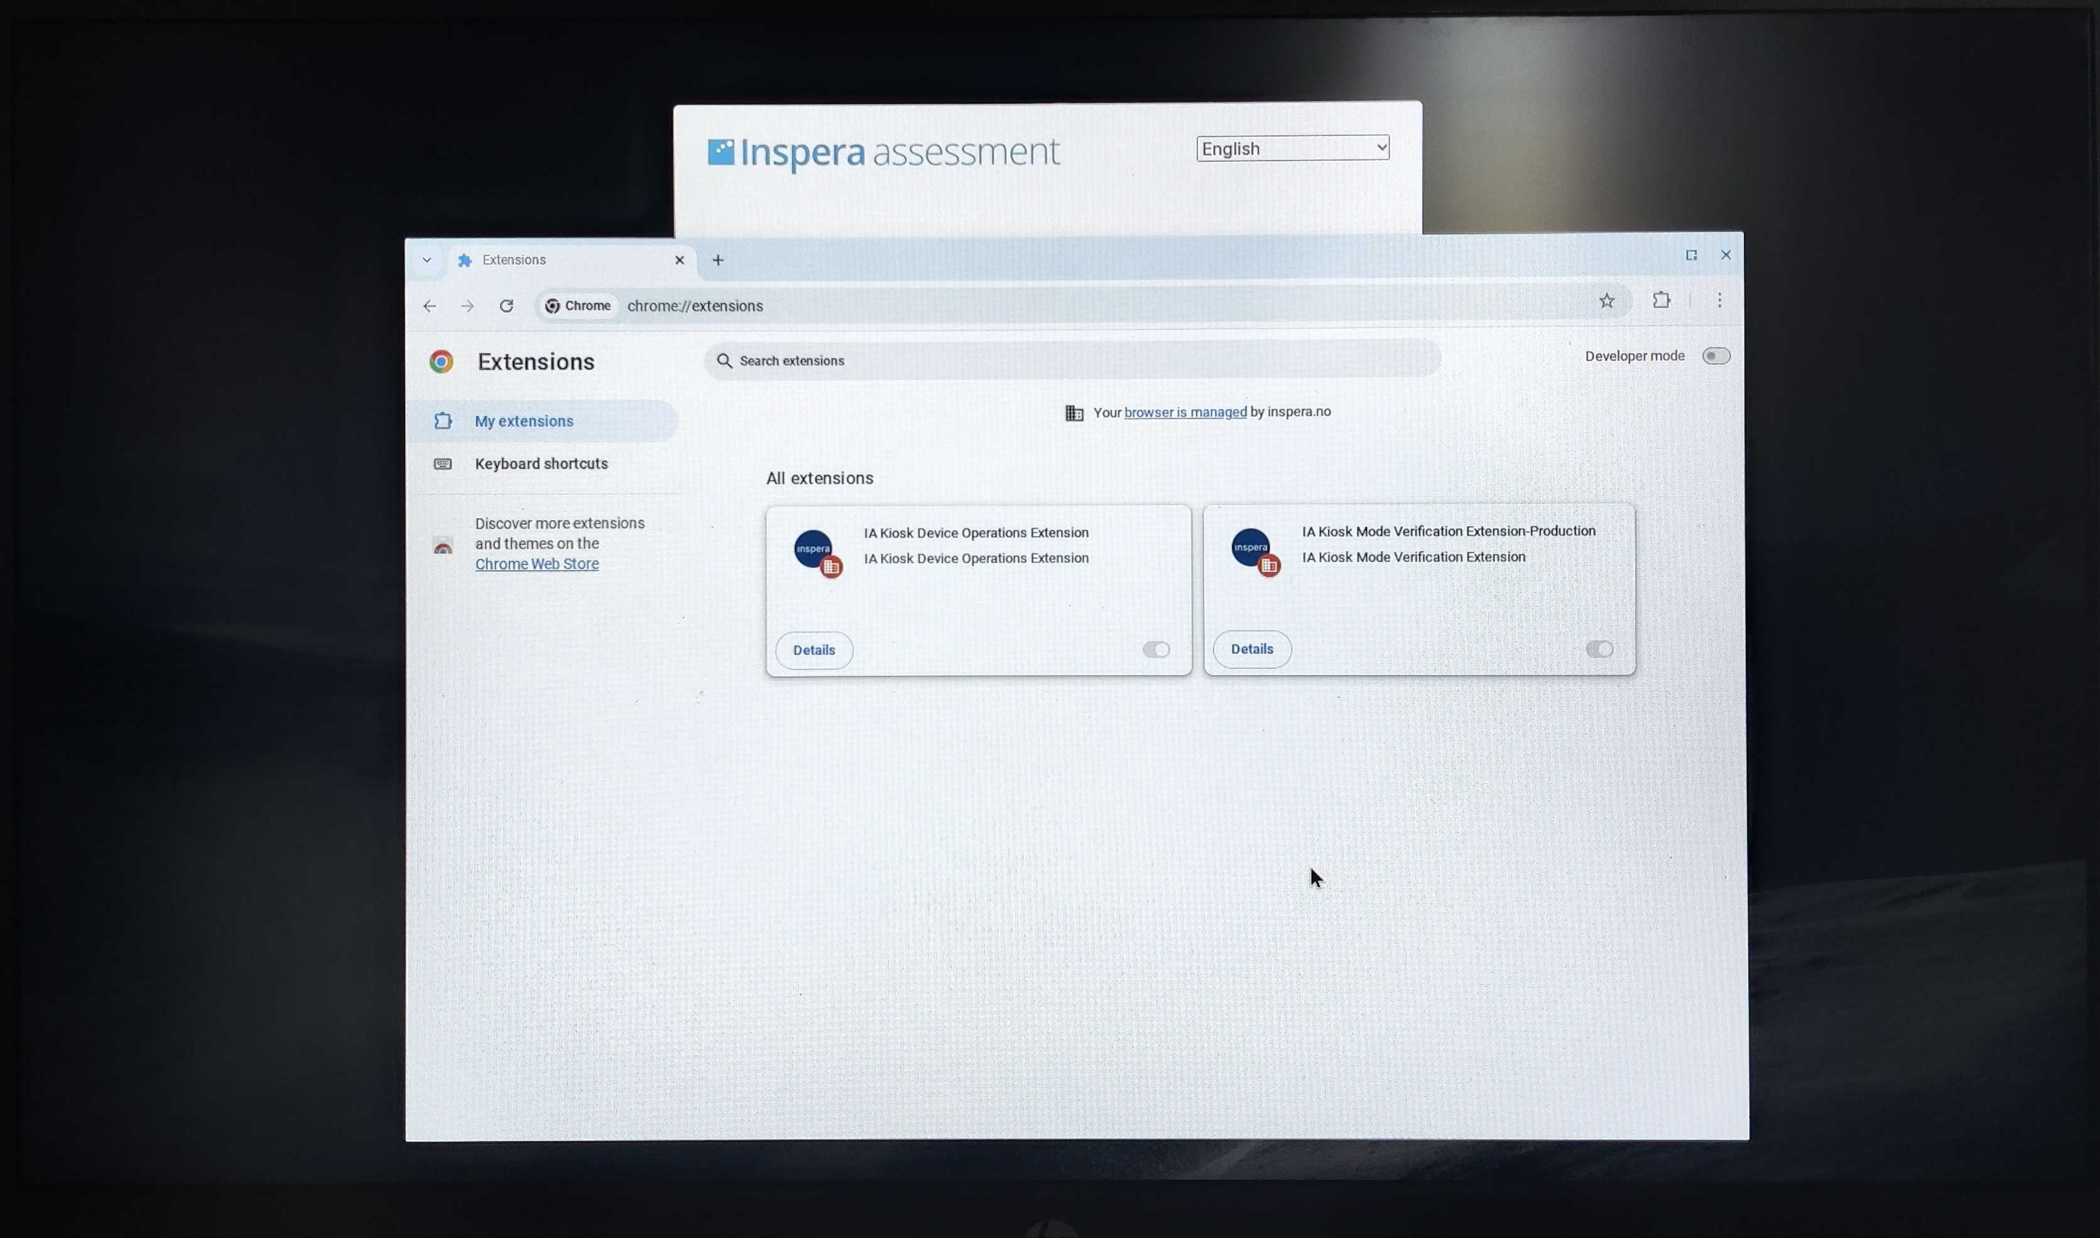Click the forward navigation arrow

pyautogui.click(x=467, y=306)
